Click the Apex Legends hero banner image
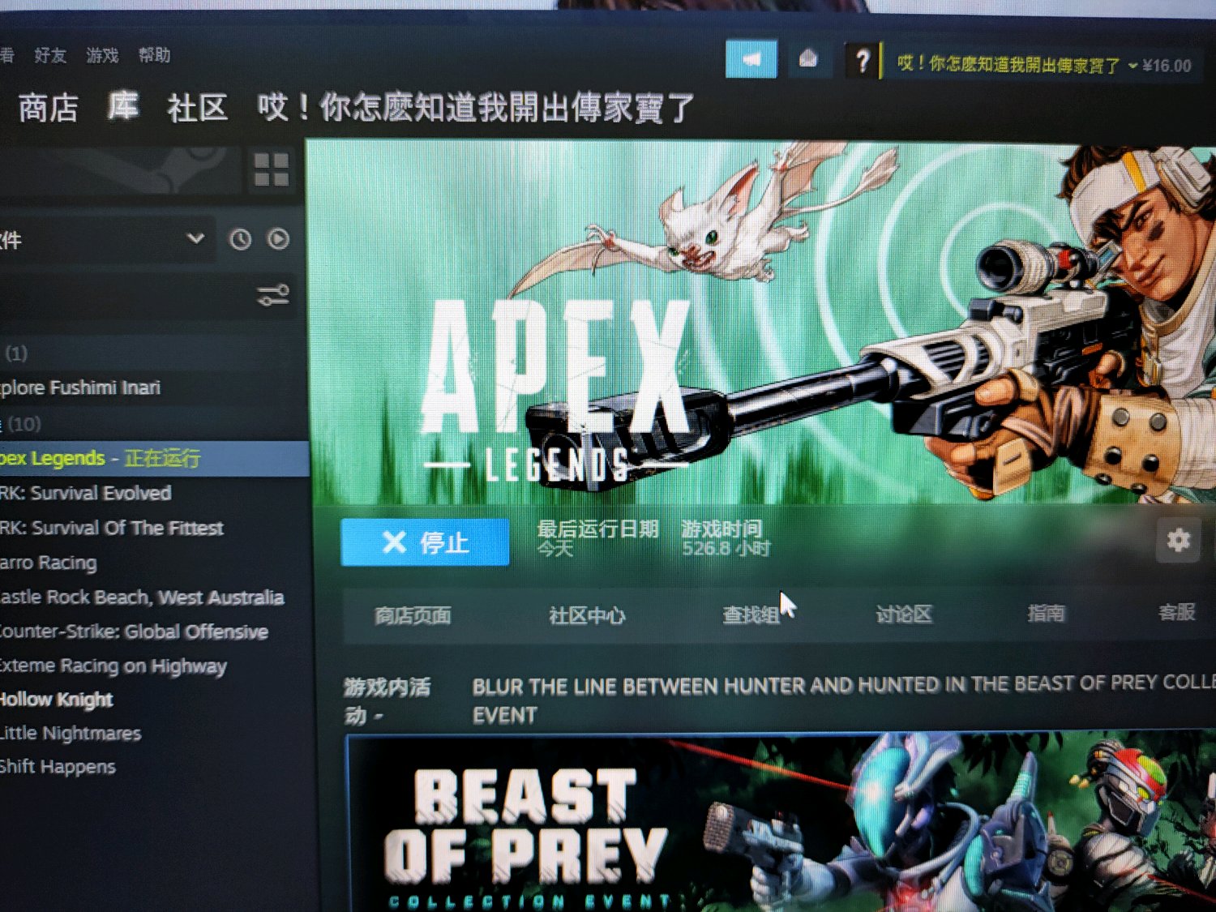 (761, 322)
